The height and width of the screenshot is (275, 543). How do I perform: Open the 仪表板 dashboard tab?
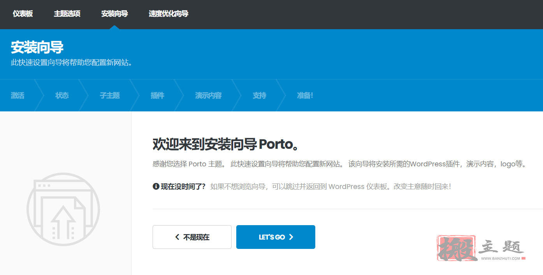[23, 14]
